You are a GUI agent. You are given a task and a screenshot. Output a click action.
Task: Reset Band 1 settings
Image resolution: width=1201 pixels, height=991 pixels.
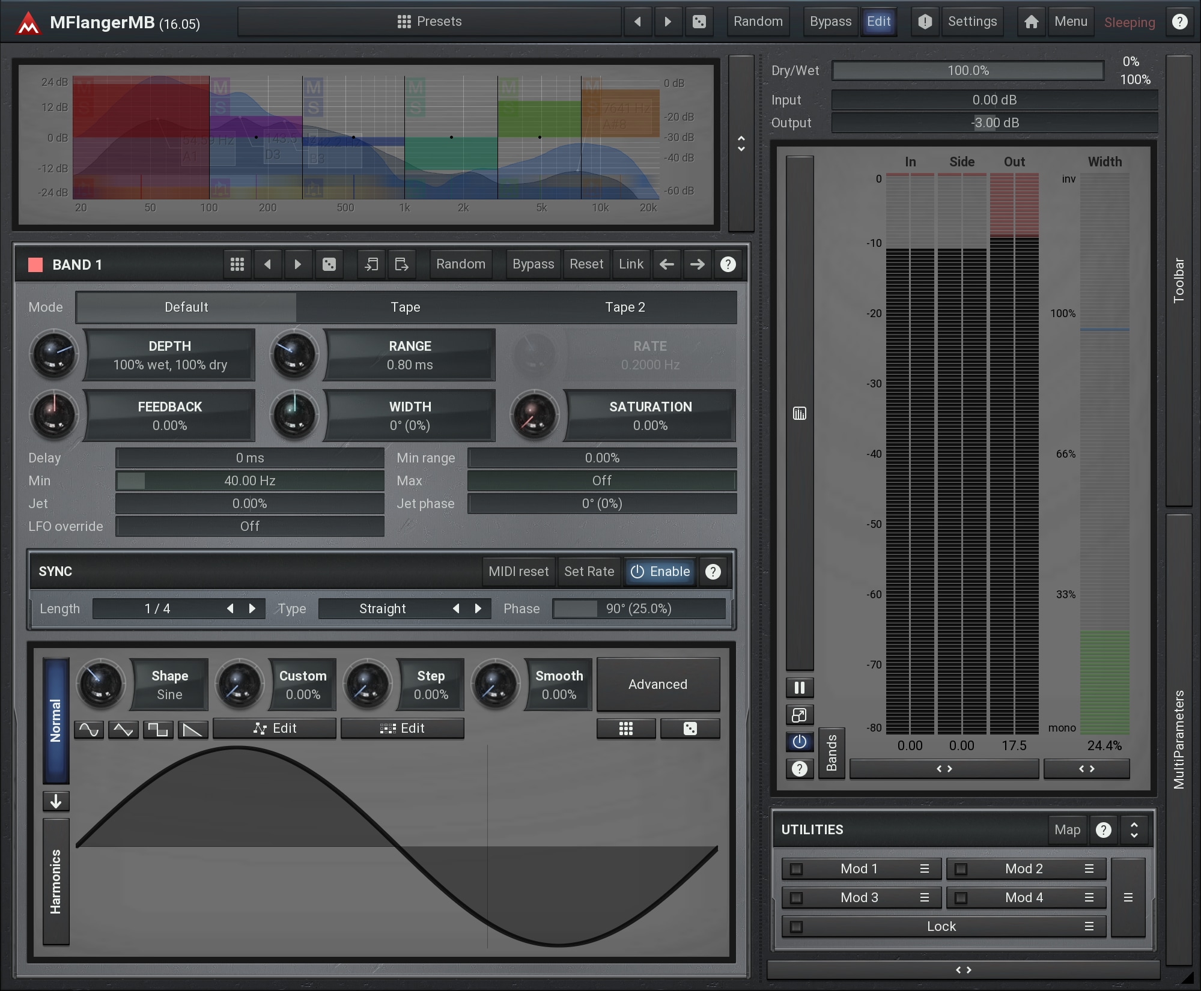586,264
